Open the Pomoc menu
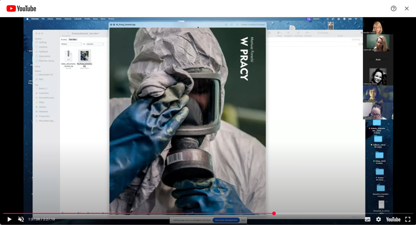The image size is (416, 225). coord(111,19)
